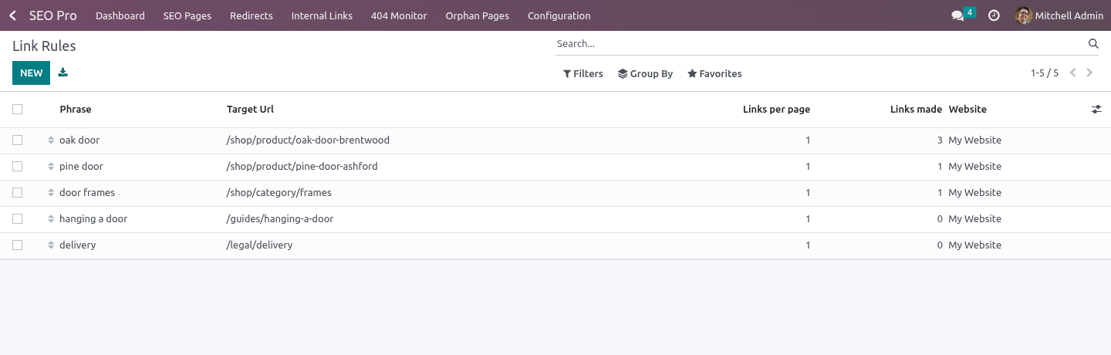Click the SEO Pro app title
1111x355 pixels.
pyautogui.click(x=53, y=15)
